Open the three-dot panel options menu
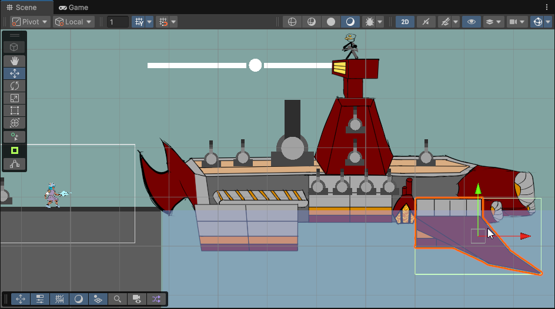The height and width of the screenshot is (309, 555). 547,7
